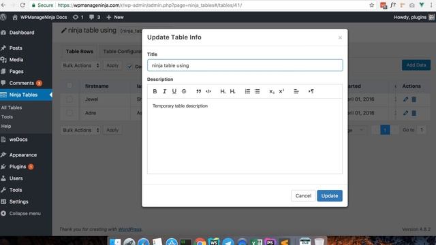Toggle italic formatting in description editor
Image resolution: width=436 pixels, height=245 pixels.
pos(164,91)
